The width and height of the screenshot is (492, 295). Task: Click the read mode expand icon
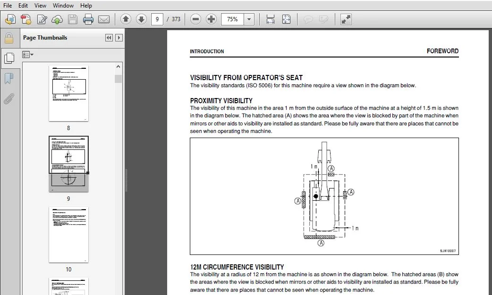coord(346,19)
